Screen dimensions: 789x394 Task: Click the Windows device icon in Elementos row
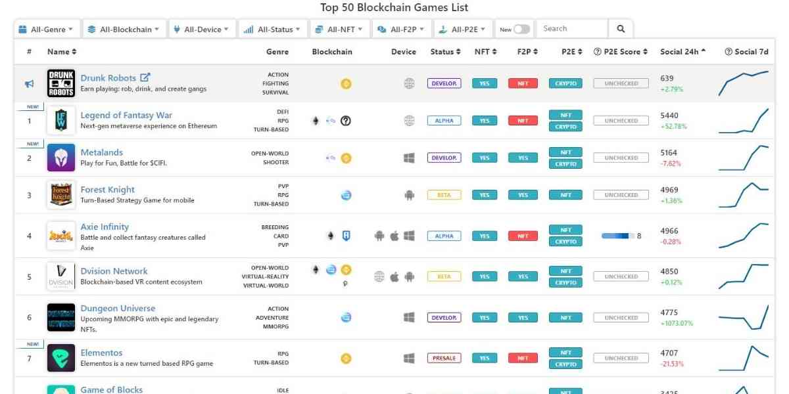(410, 359)
